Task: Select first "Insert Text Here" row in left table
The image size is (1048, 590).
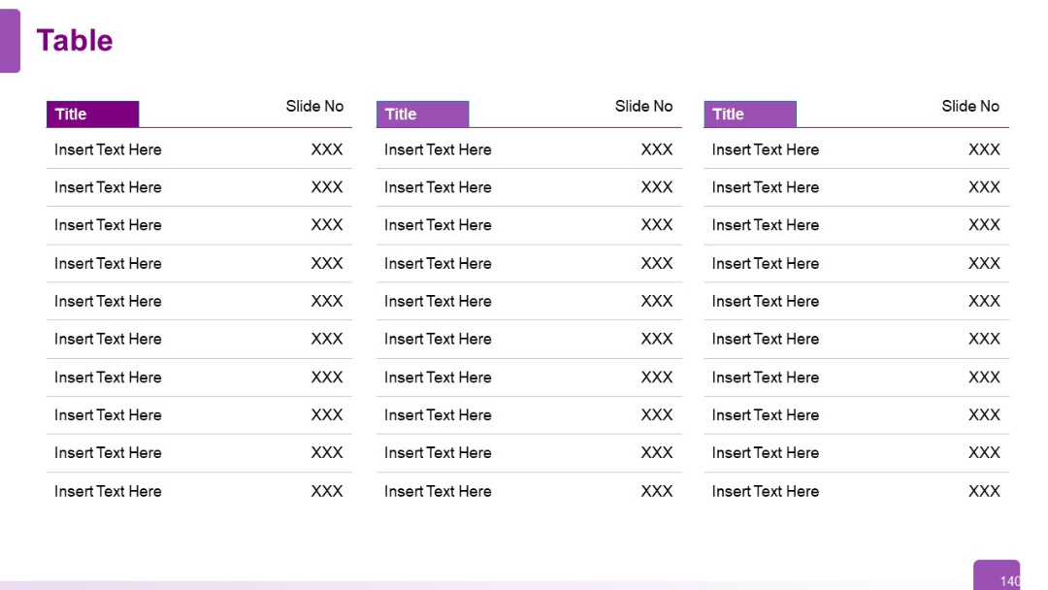Action: tap(108, 149)
